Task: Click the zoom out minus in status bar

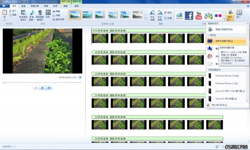Action: coord(223,146)
